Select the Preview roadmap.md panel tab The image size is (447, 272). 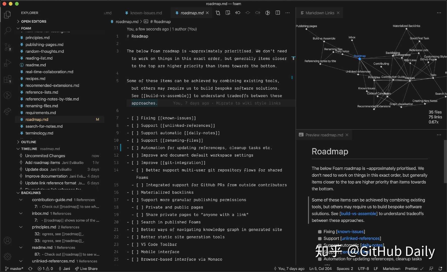tap(324, 135)
